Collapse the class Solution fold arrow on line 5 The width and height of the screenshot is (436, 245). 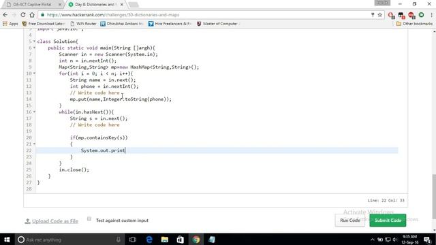tap(35, 42)
